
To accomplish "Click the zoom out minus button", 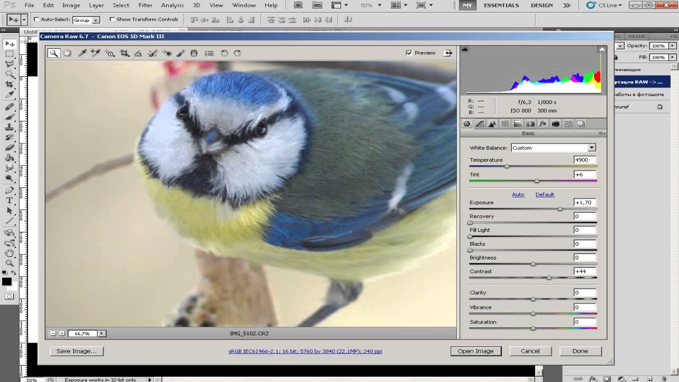I will click(x=53, y=333).
